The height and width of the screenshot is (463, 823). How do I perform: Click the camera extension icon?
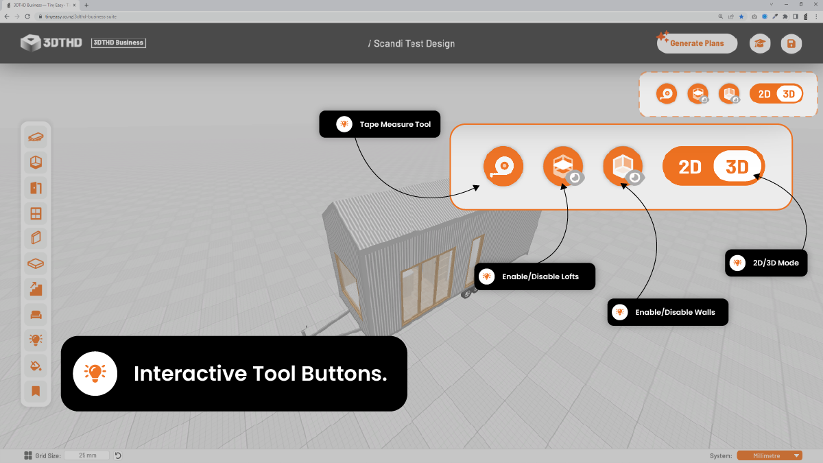coord(754,16)
